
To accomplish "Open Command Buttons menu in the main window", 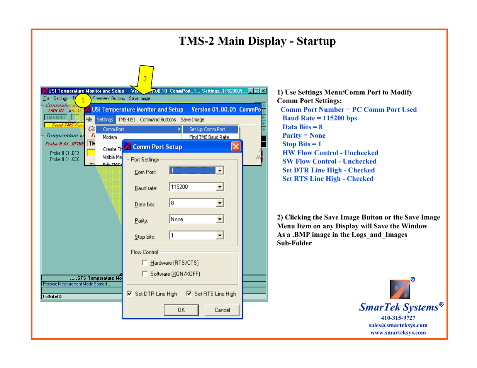I will click(x=109, y=98).
